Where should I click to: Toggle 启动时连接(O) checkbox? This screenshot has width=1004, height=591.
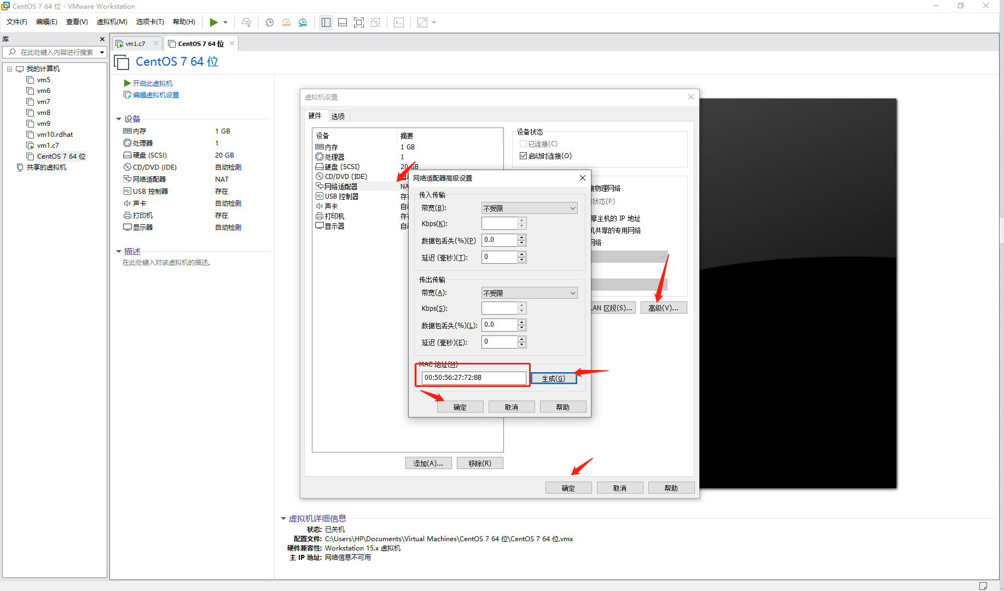[523, 156]
